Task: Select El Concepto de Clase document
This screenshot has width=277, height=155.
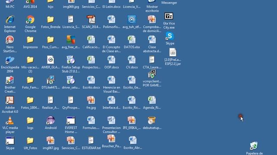Action: pos(112,40)
